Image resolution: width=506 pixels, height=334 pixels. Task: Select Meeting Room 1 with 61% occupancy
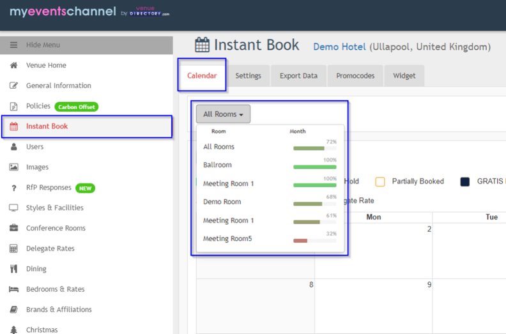coord(229,220)
